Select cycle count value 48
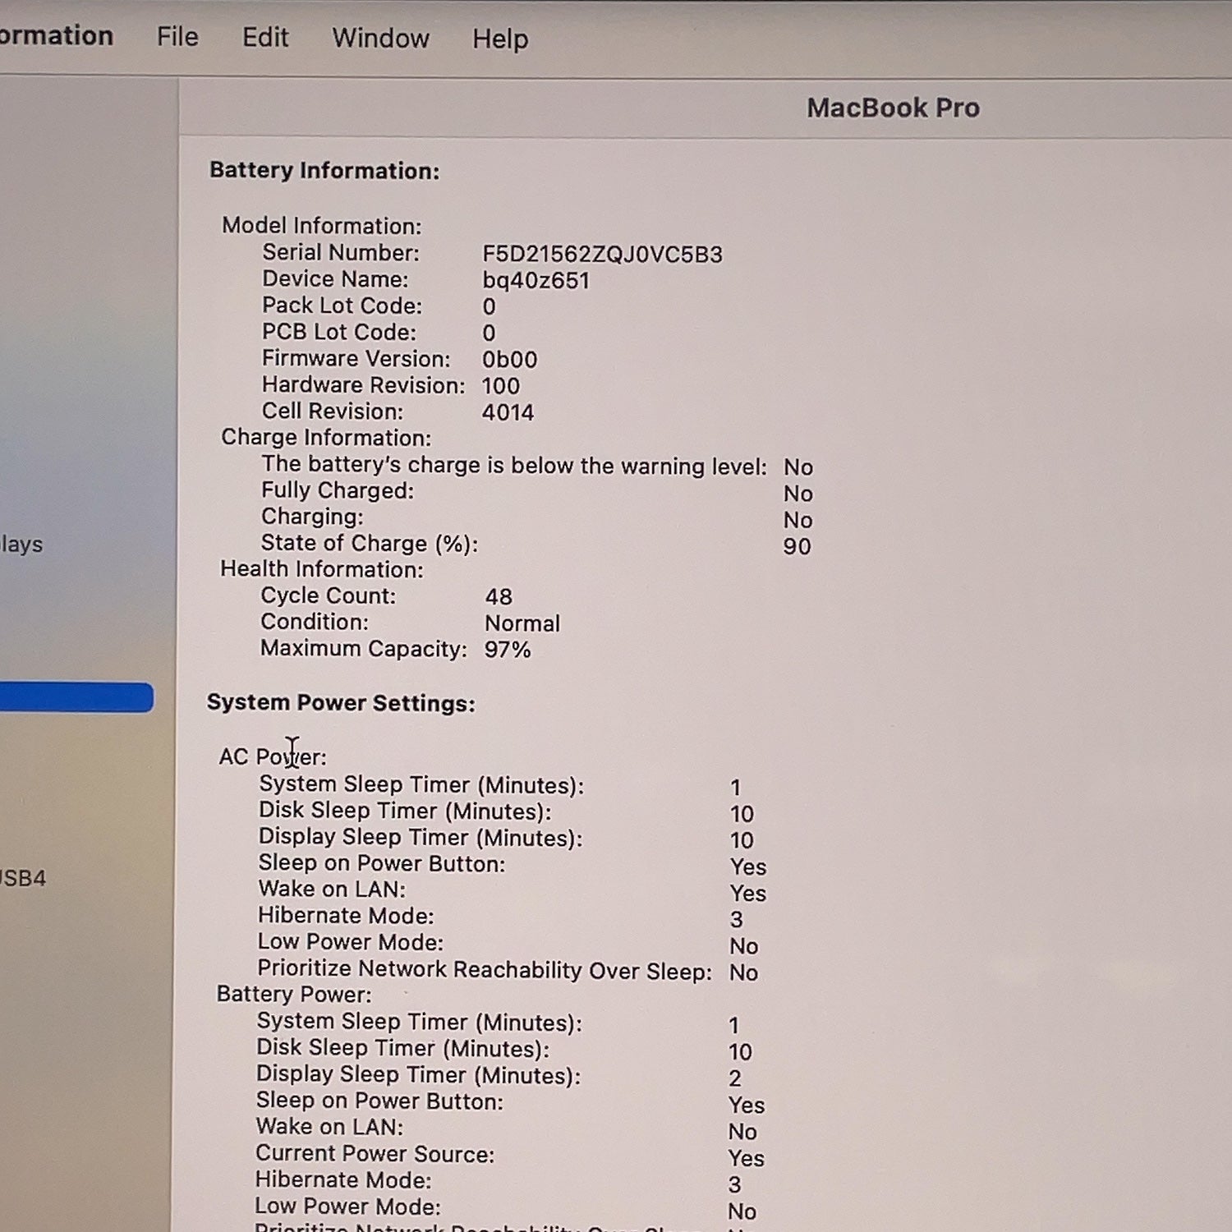1232x1232 pixels. [499, 597]
